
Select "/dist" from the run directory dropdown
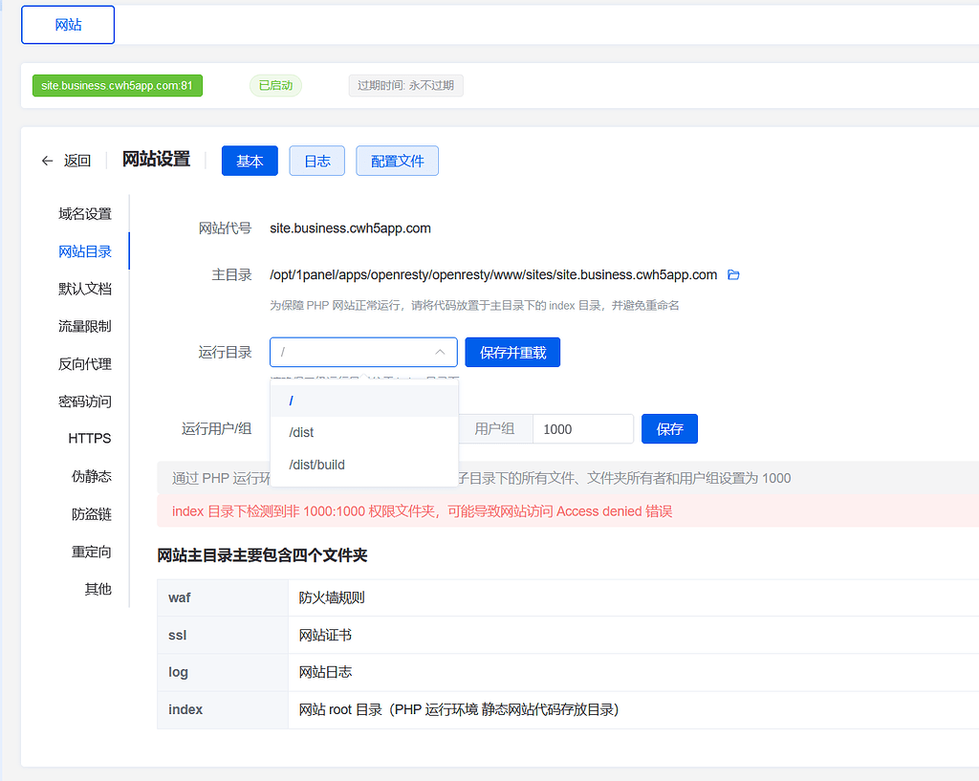pyautogui.click(x=301, y=432)
